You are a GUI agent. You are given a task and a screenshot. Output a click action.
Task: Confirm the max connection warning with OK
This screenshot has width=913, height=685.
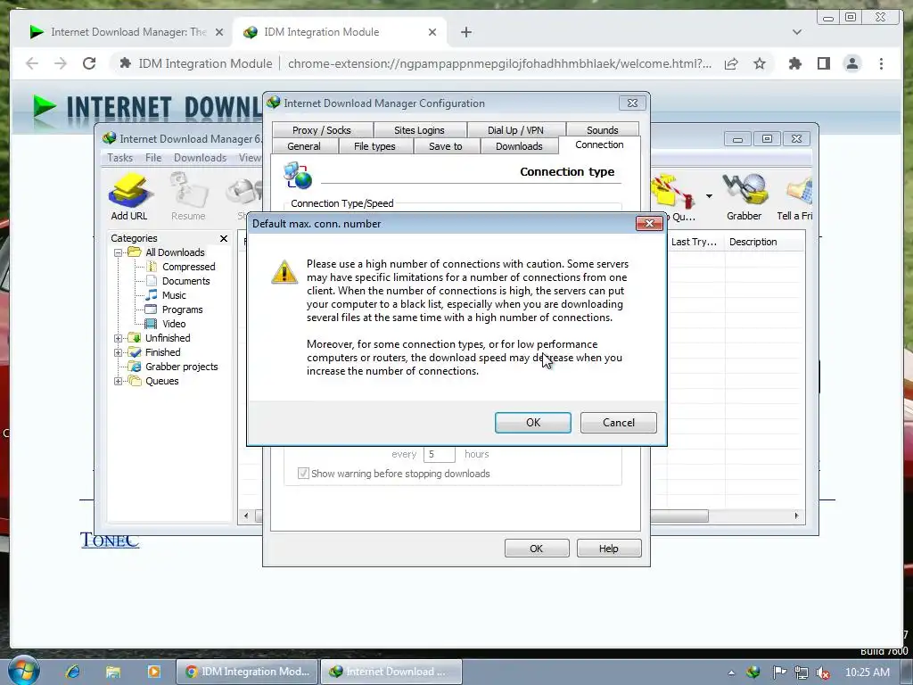click(533, 423)
